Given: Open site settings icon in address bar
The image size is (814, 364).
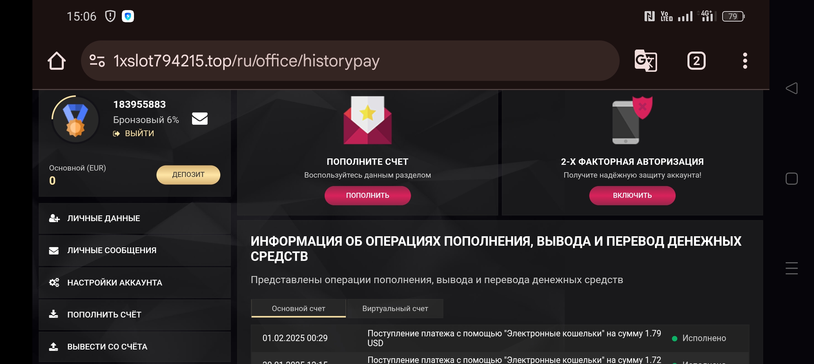Looking at the screenshot, I should coord(97,61).
